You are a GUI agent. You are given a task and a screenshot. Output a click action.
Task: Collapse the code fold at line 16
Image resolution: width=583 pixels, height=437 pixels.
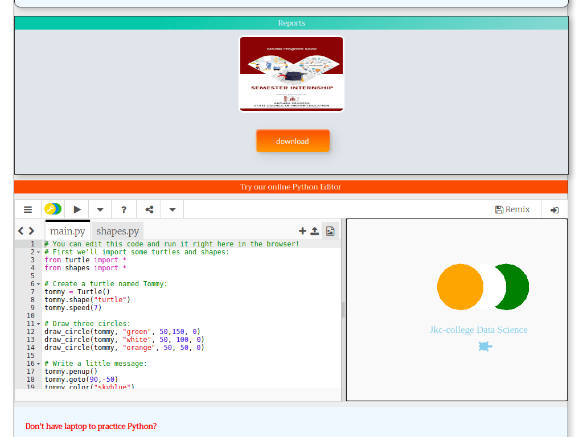point(38,364)
